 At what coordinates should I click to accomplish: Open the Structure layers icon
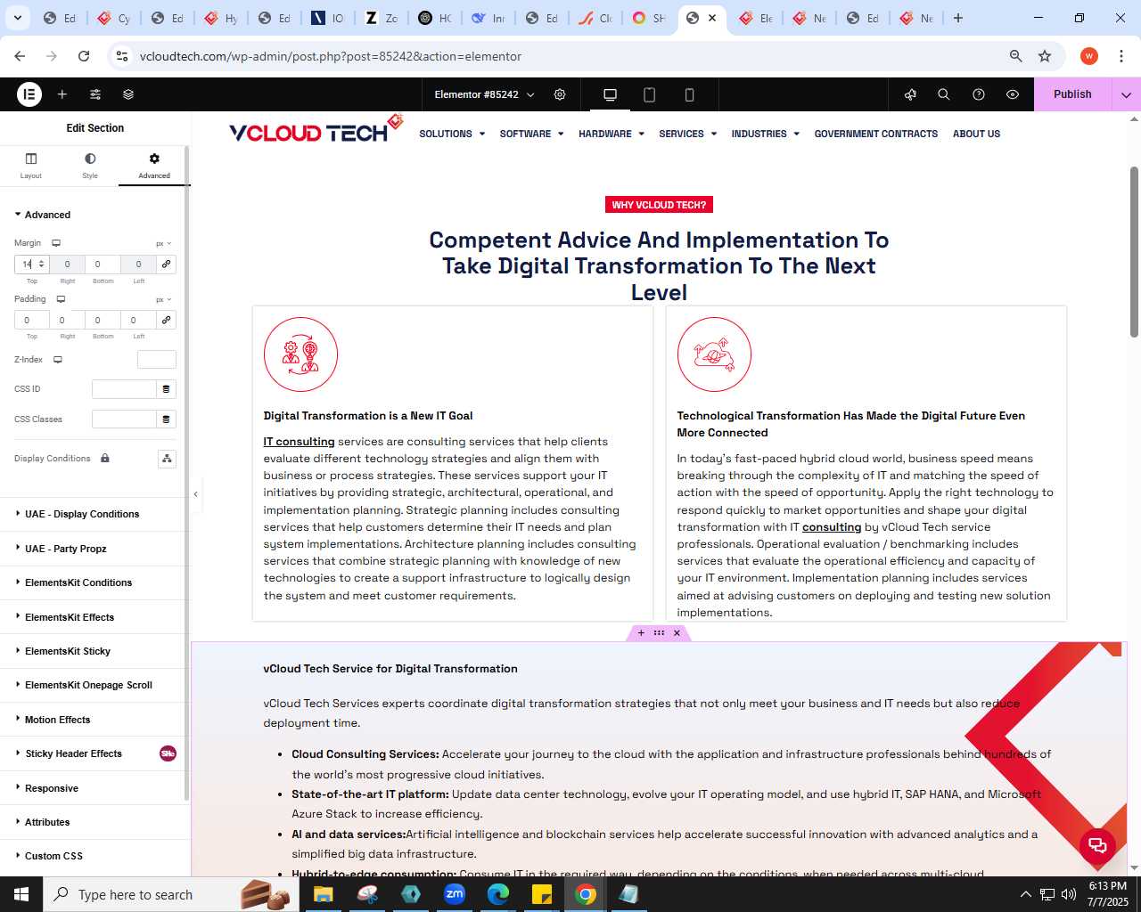[128, 94]
